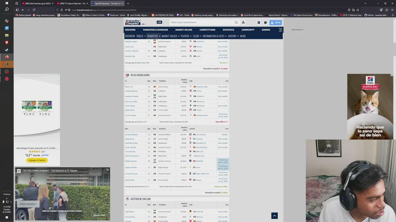Click the ad info icon on the Advantage II ad
Screen dimensions: 396x222
pyautogui.click(x=59, y=75)
